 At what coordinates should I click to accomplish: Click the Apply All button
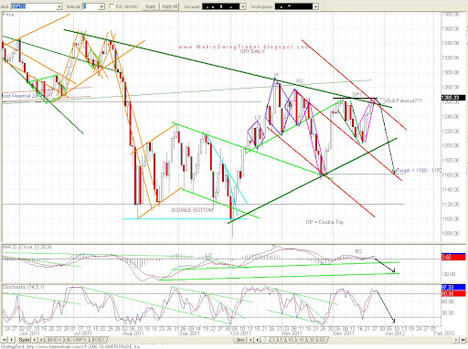point(169,6)
